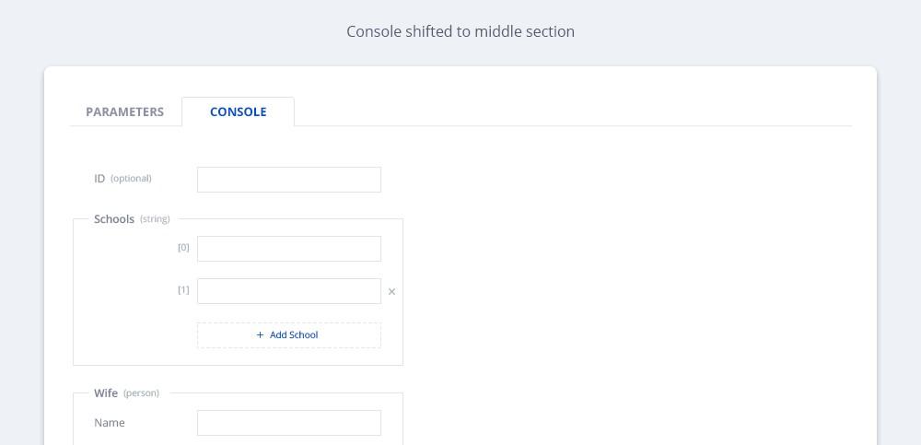Switch to the PARAMETERS tab
Screen dimensions: 921x445
125,111
